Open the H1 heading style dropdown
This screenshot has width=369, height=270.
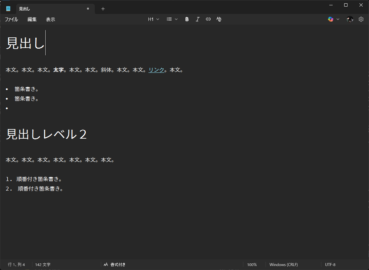click(153, 19)
